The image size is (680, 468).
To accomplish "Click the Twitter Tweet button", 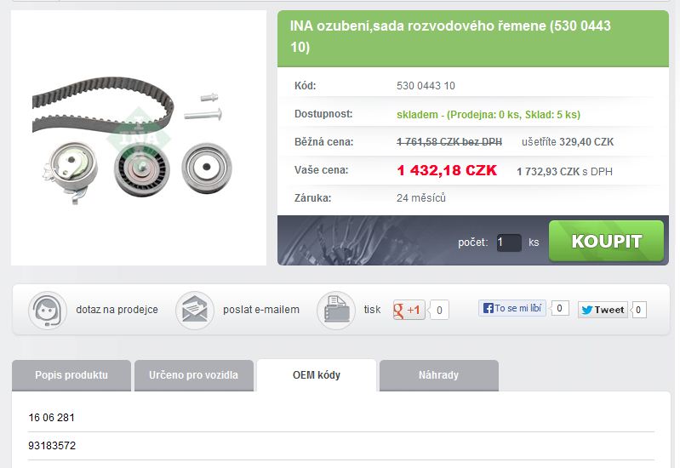I will click(x=603, y=310).
